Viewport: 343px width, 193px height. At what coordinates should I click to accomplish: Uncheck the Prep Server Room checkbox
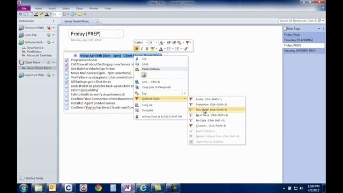(x=66, y=60)
